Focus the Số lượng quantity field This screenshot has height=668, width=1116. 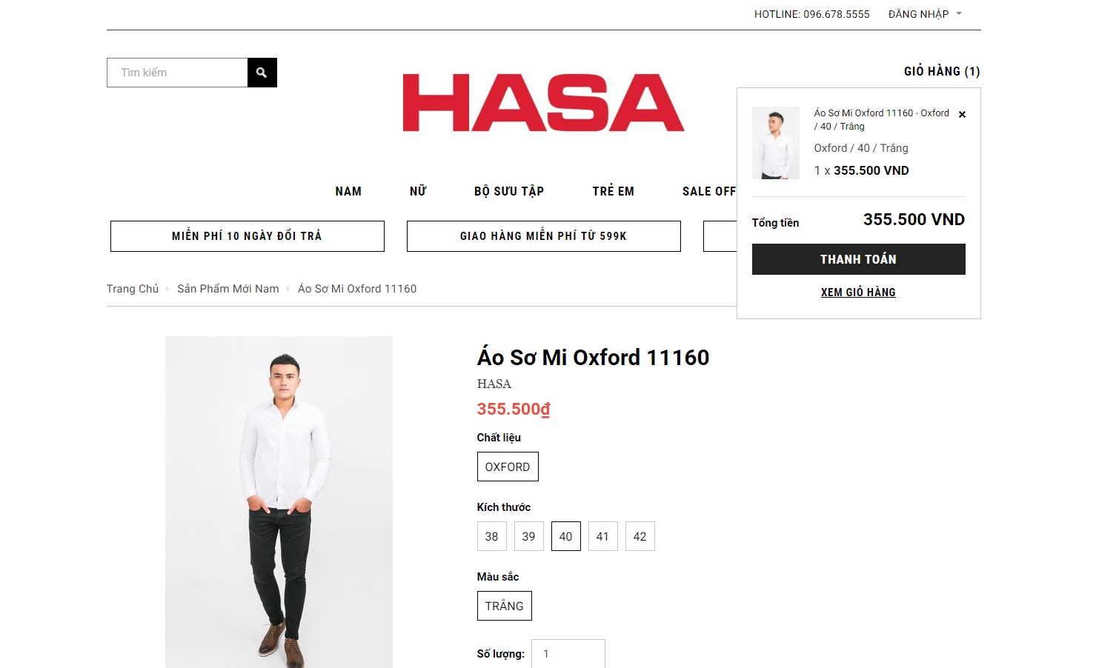point(568,654)
